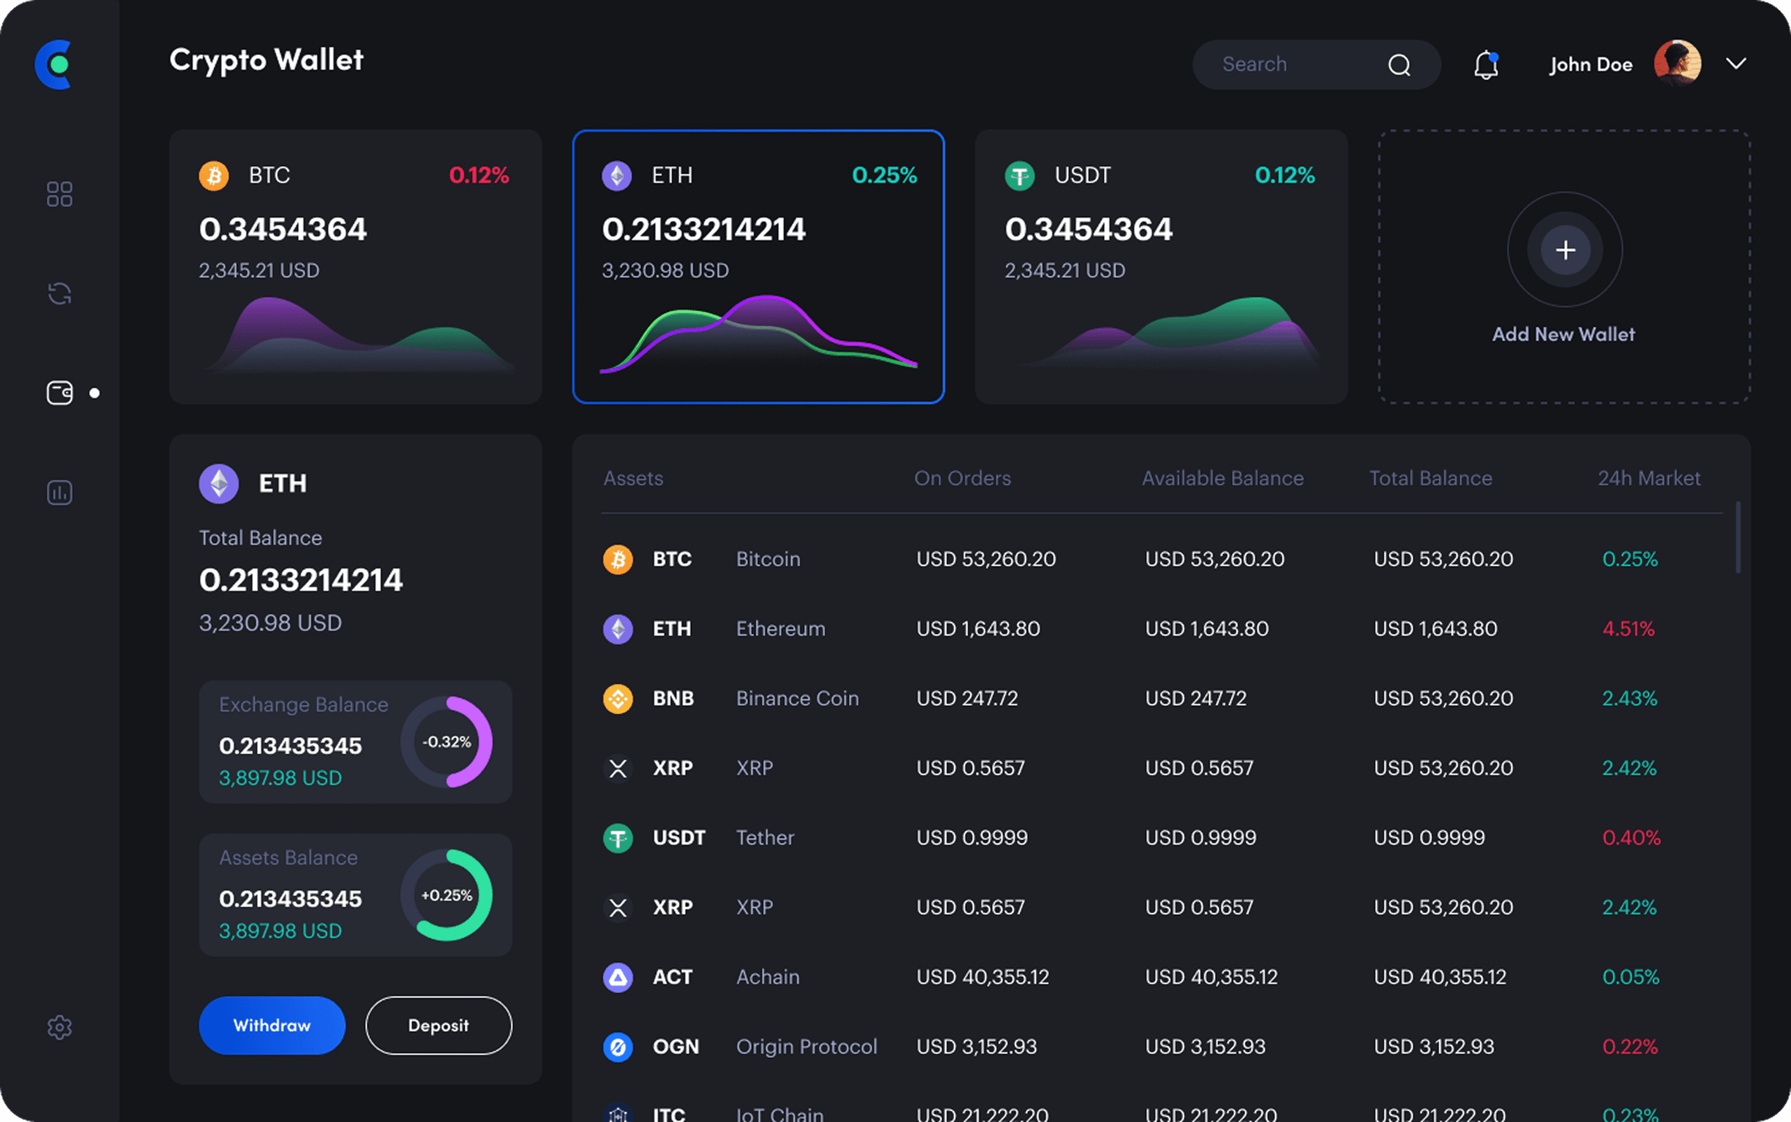The width and height of the screenshot is (1791, 1122).
Task: Select the BTC wallet card
Action: pyautogui.click(x=355, y=267)
